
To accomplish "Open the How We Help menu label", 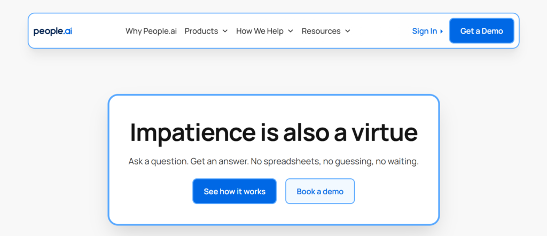I will point(260,31).
